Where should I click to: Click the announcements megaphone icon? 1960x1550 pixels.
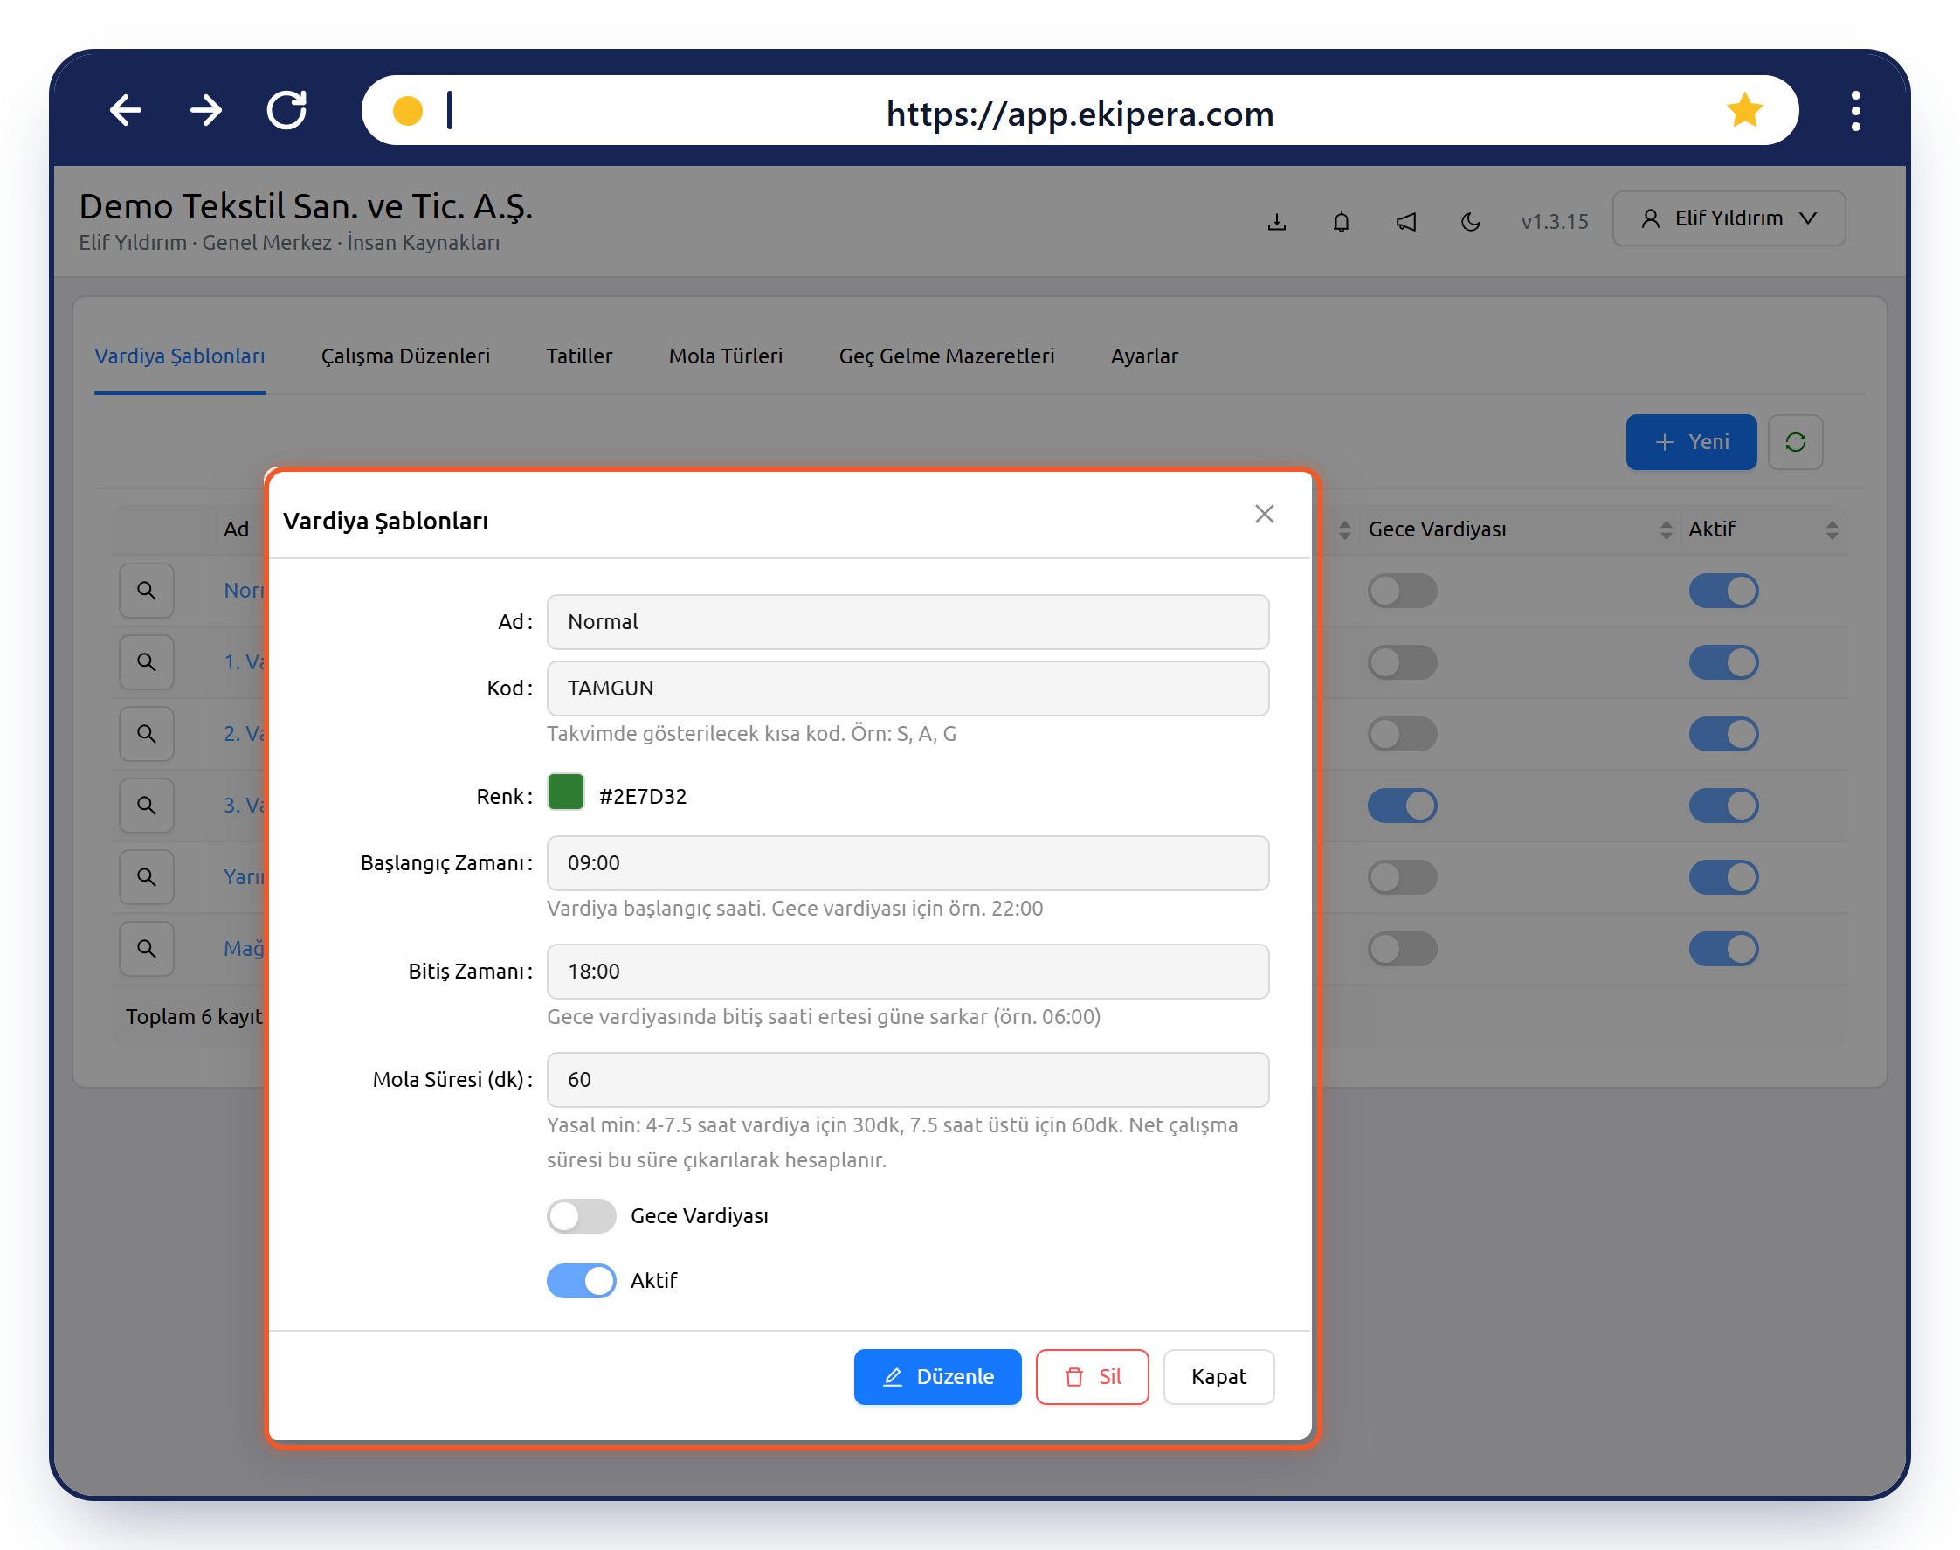pos(1406,221)
